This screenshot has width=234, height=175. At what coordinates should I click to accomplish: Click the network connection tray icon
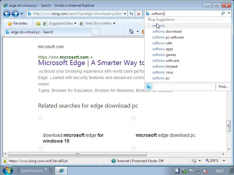198,171
